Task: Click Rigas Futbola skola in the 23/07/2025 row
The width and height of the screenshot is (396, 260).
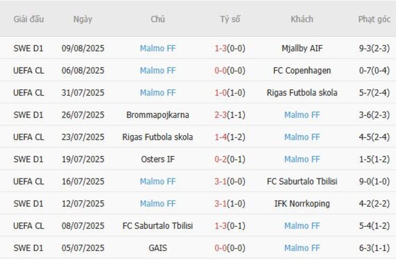Action: tap(158, 137)
